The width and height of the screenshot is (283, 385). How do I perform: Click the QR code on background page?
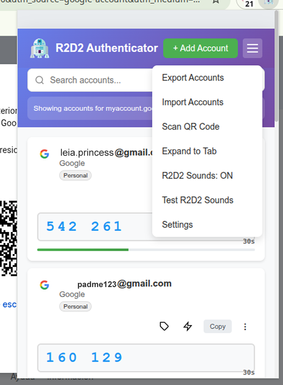tap(9, 238)
